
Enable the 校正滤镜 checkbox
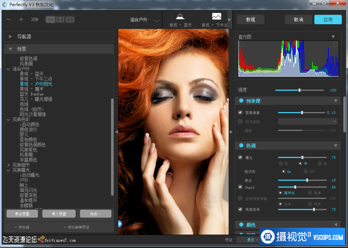[240, 122]
